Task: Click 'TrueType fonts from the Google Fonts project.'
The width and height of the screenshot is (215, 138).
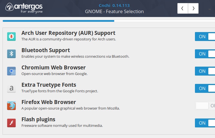Action: tap(60, 91)
